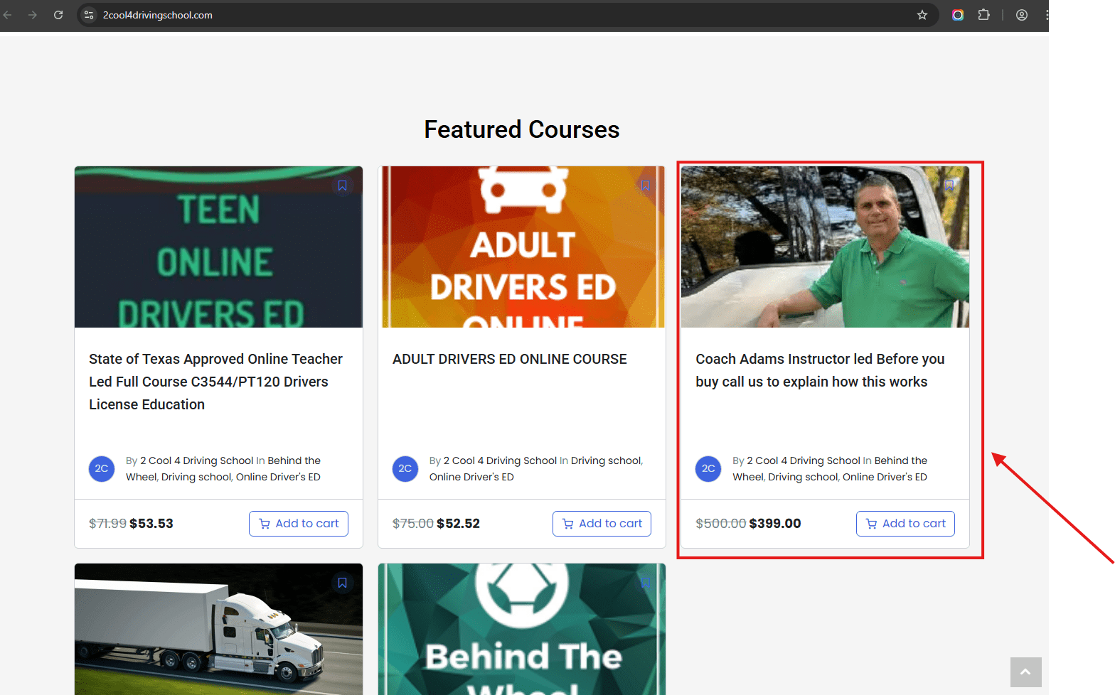The height and width of the screenshot is (695, 1115).
Task: Click the site information icon in address bar
Action: (89, 15)
